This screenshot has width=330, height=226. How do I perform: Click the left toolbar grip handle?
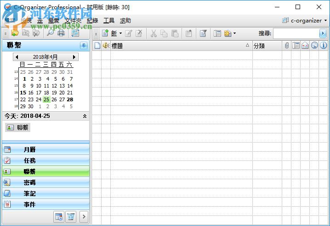click(x=6, y=33)
